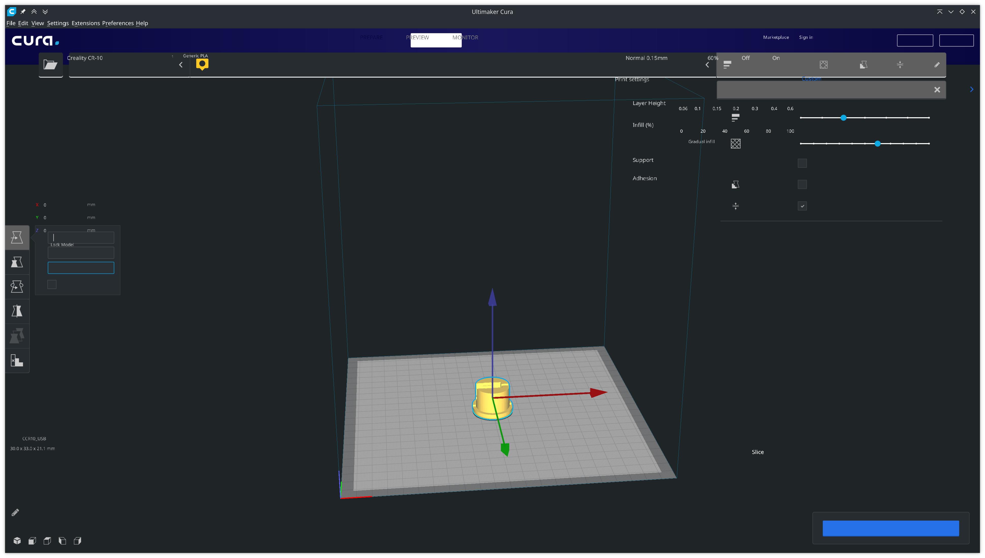
Task: Open the Extensions menu
Action: point(86,23)
